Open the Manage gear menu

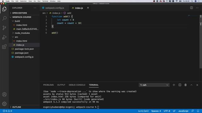coord(4,104)
